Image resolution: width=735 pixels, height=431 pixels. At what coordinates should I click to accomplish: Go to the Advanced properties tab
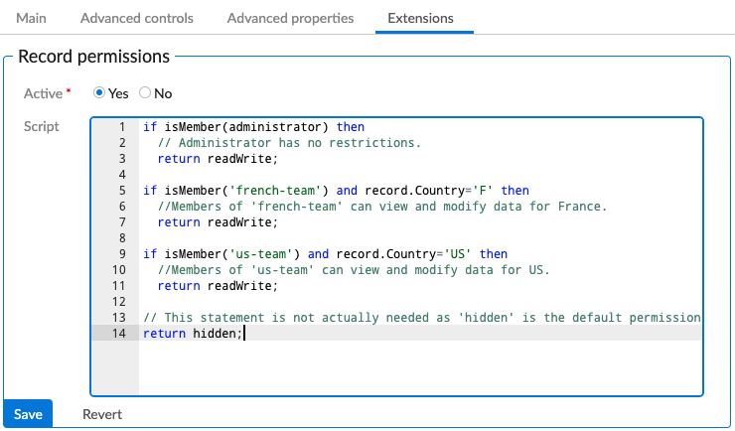[x=290, y=18]
